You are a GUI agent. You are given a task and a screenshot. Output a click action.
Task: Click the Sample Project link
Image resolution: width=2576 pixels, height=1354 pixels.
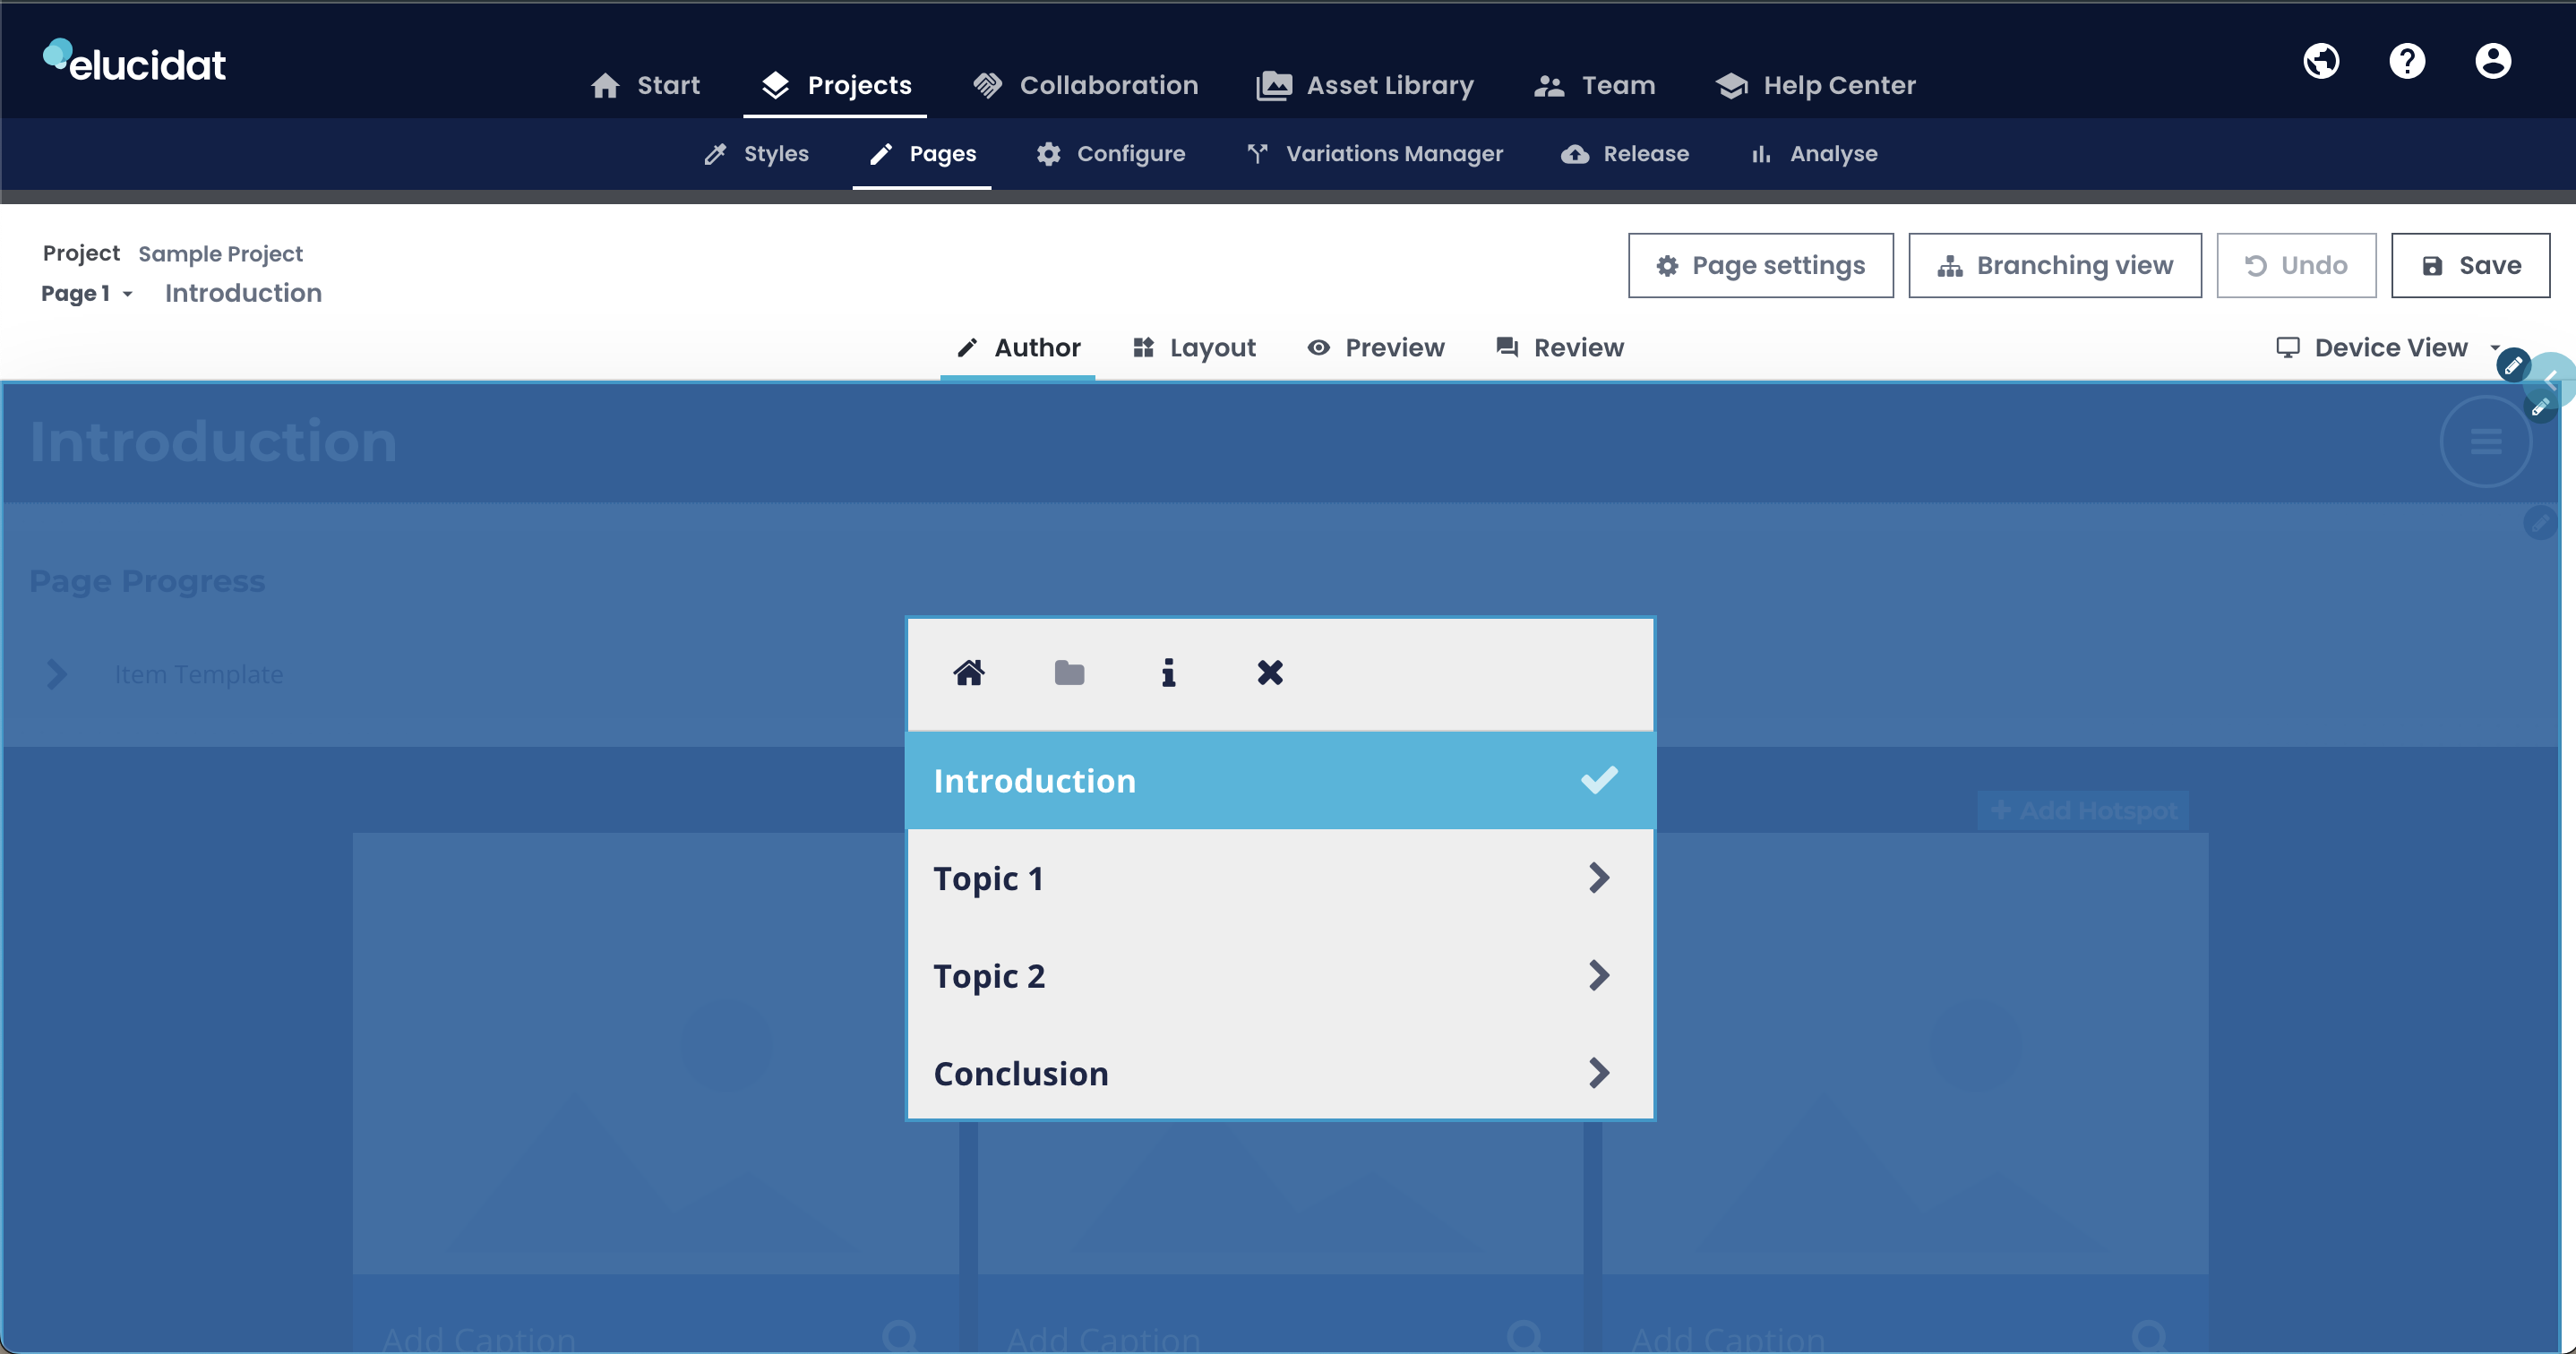tap(220, 253)
